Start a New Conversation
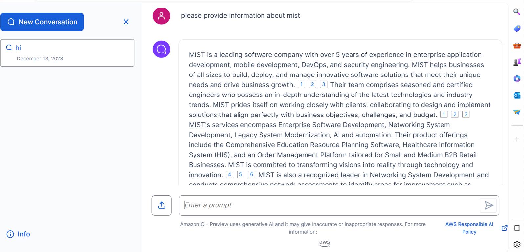The image size is (524, 252). pos(42,22)
